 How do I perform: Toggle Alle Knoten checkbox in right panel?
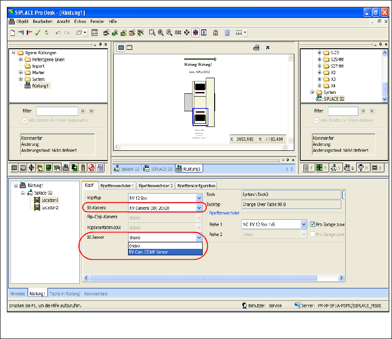pos(317,121)
